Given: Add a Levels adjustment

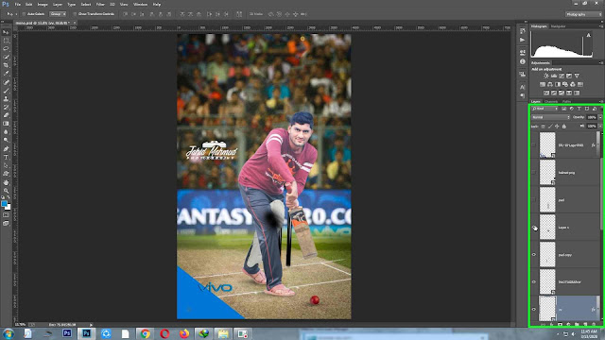Looking at the screenshot, I should [554, 76].
